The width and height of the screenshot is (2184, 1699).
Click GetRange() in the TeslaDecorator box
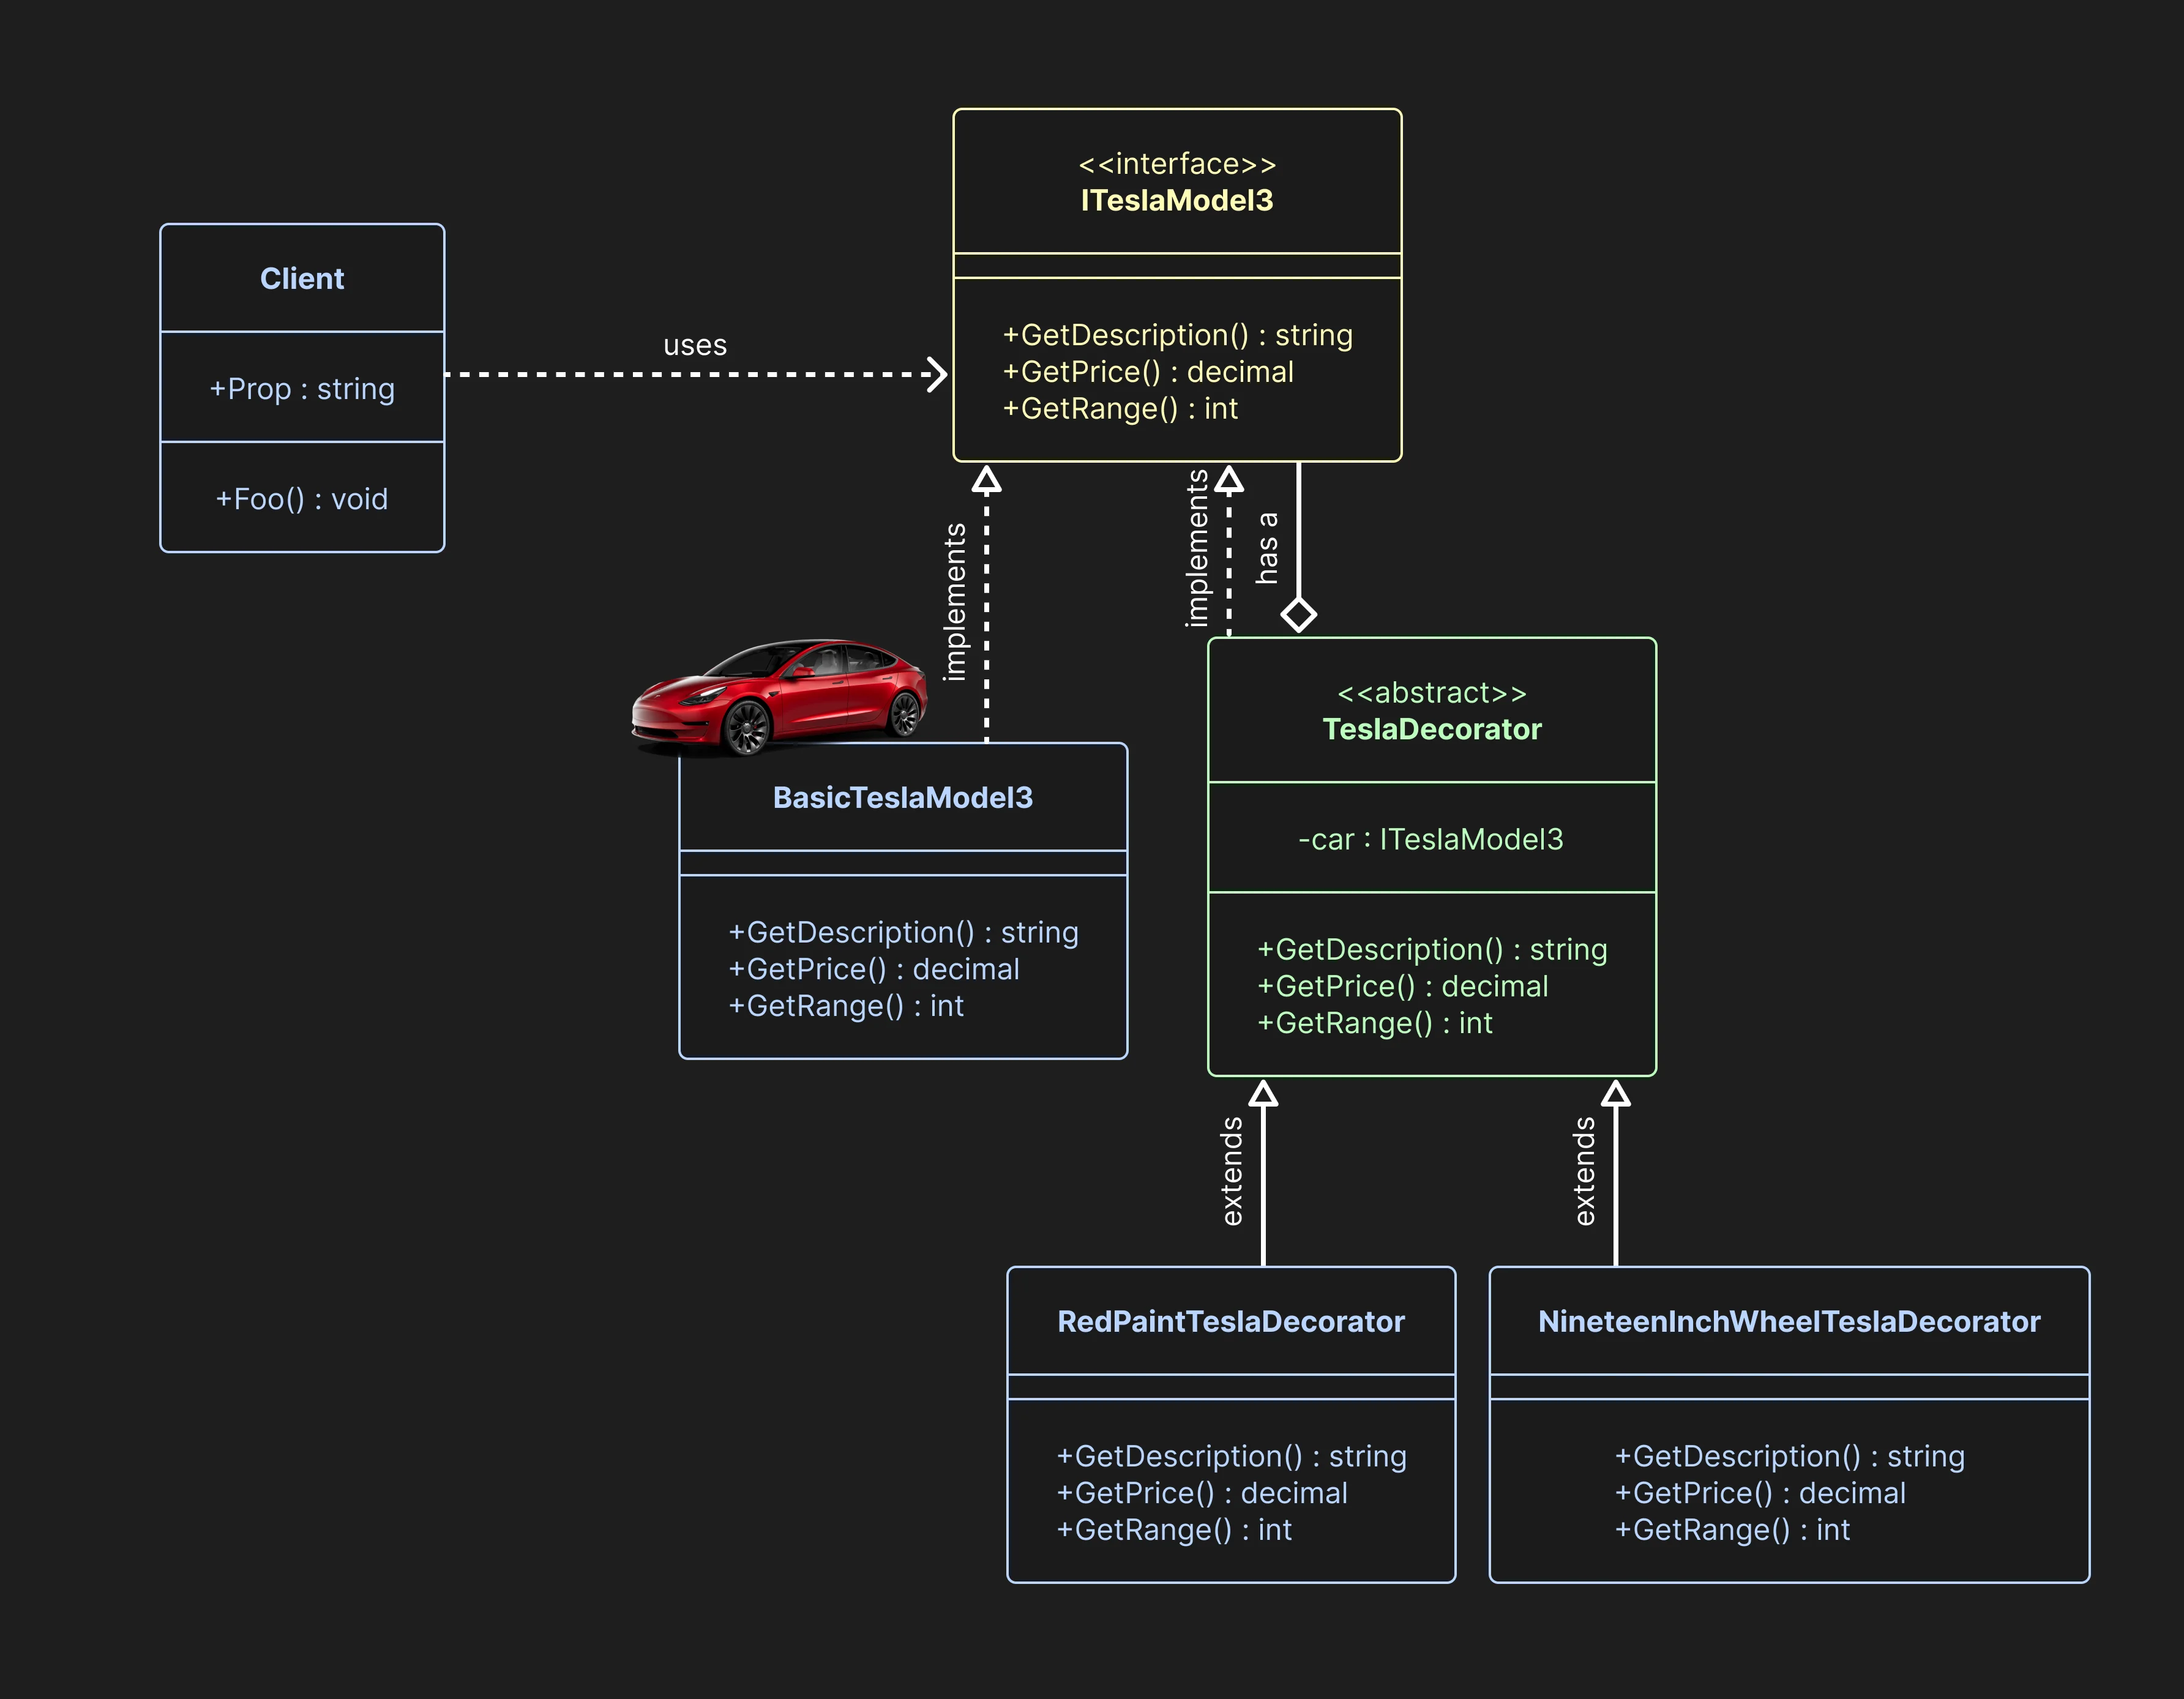pos(1375,1023)
